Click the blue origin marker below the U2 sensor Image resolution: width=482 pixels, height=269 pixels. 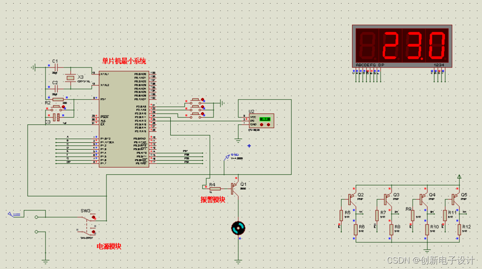[x=249, y=146]
